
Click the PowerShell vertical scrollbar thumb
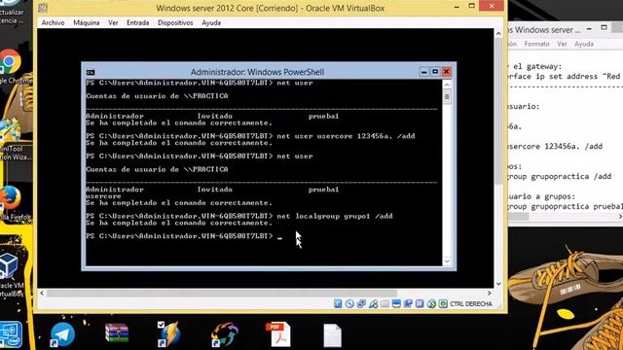click(x=447, y=97)
